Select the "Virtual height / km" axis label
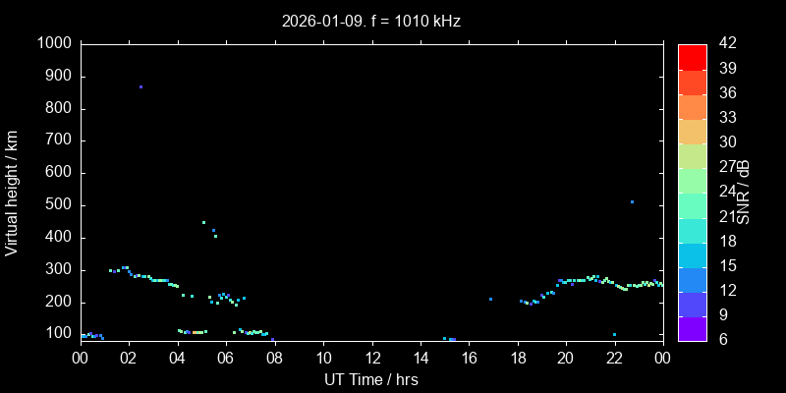This screenshot has width=786, height=393. pos(12,192)
